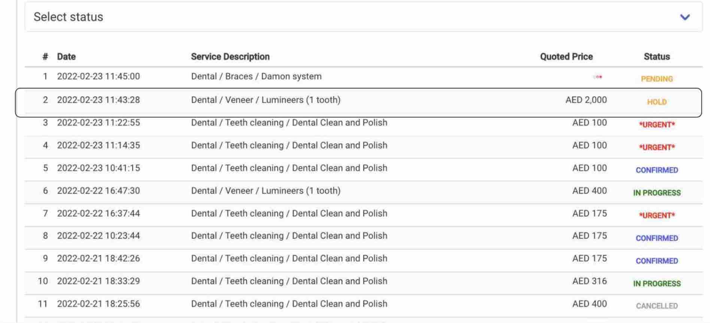This screenshot has width=710, height=323.
Task: Click URGENT status for the 11:22:55 entry
Action: click(657, 125)
